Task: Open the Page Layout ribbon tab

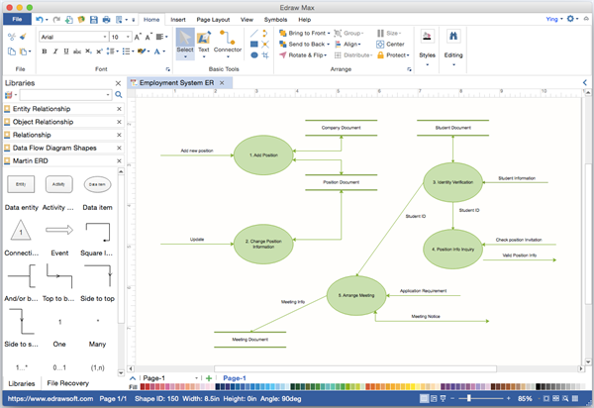Action: [213, 19]
